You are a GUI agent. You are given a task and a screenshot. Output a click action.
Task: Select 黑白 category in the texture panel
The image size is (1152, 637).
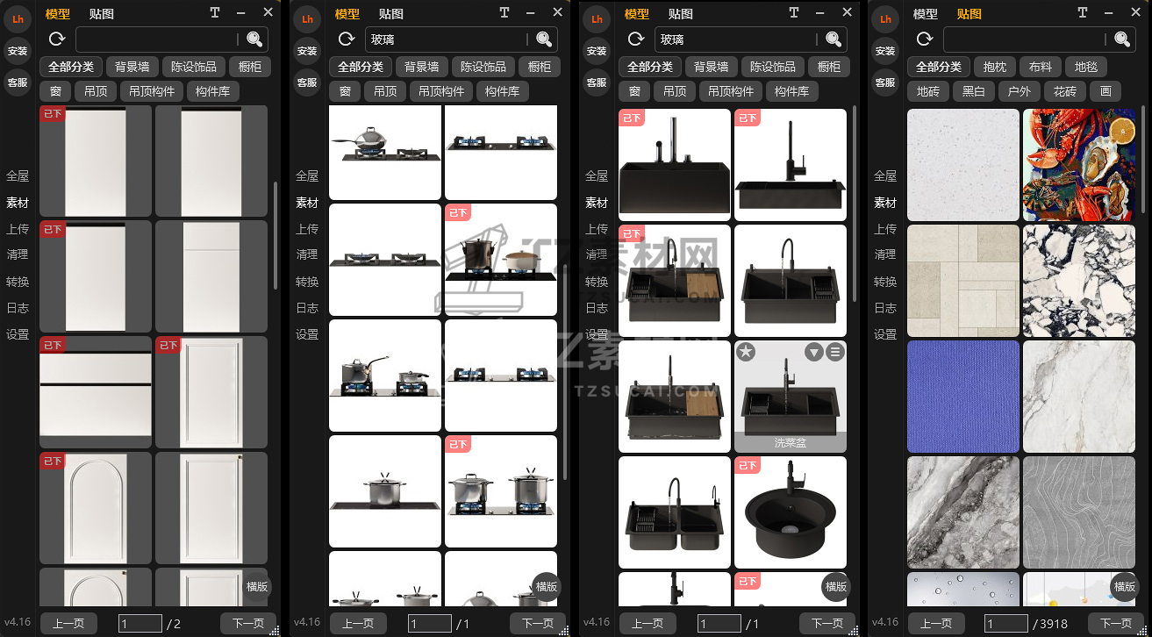974,91
